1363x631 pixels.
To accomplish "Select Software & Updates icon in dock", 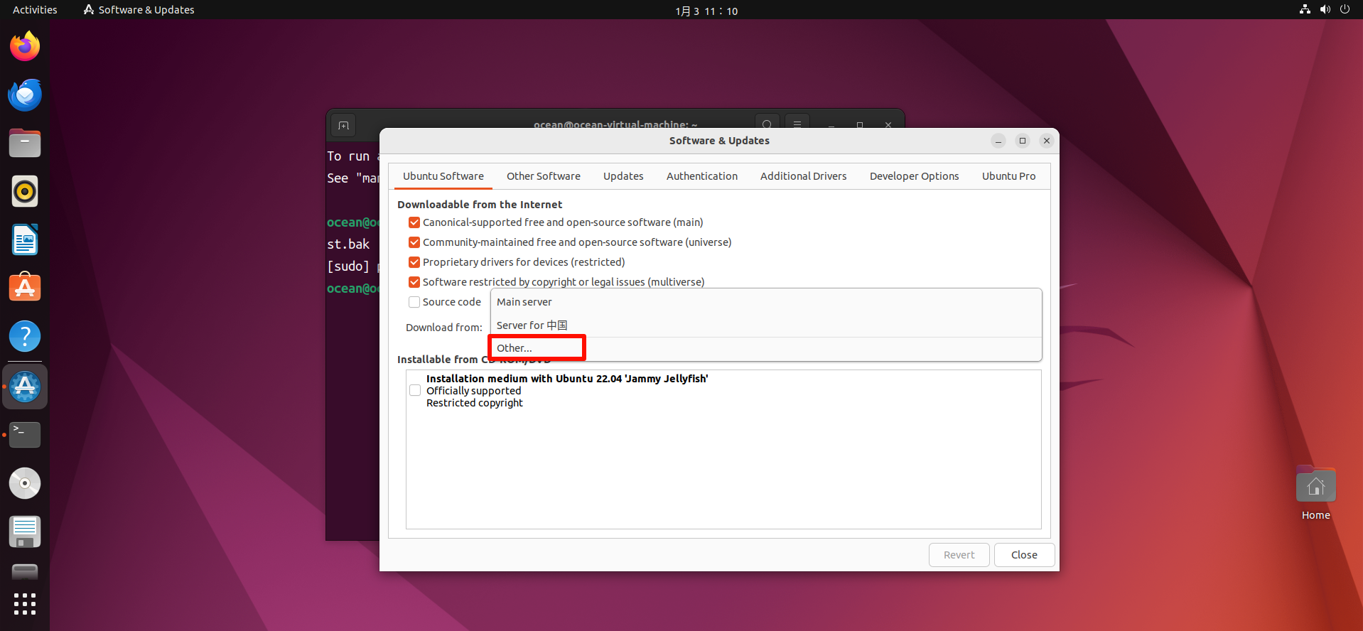I will click(x=25, y=387).
